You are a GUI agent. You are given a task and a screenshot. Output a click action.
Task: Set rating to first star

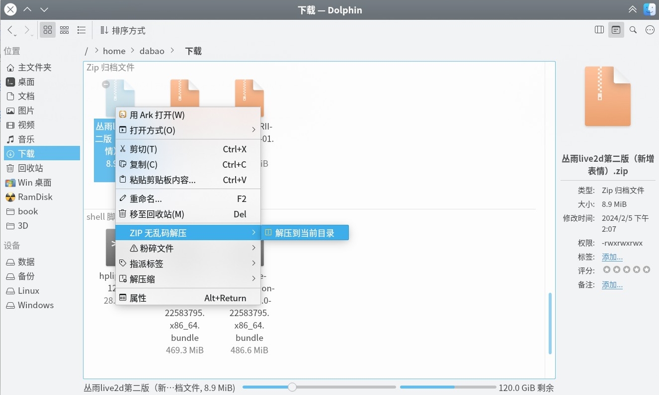(606, 270)
